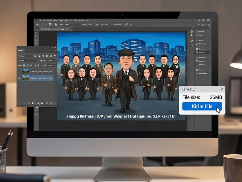This screenshot has height=182, width=242.
Task: Show the top Karikatur_UlangTahun_5th layer
Action: [19, 72]
